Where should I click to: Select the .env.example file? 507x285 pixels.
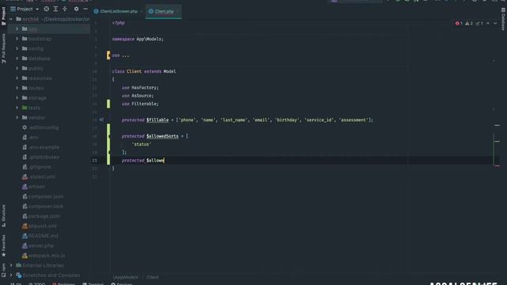40,147
